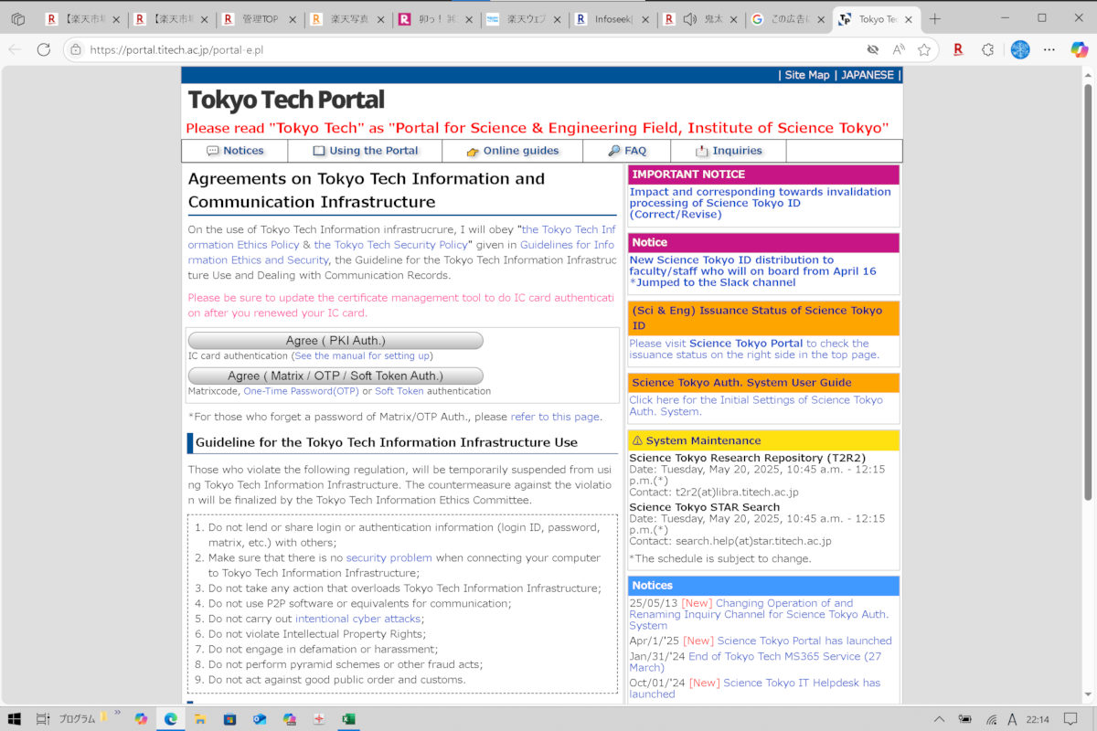View site information lock icon
Screen dimensions: 1097x731
(x=75, y=49)
